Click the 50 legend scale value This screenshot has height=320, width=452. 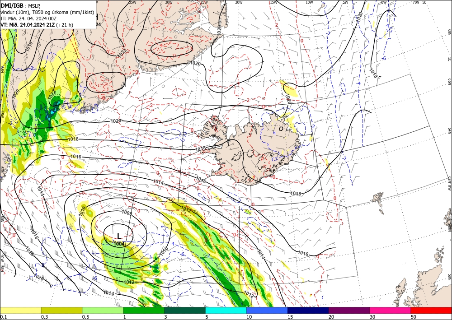pyautogui.click(x=414, y=317)
